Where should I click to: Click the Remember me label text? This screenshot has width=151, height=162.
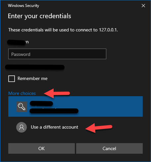[x=32, y=79]
